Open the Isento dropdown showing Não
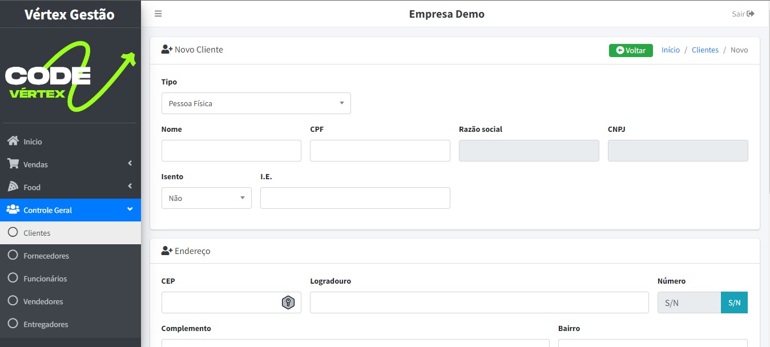 (206, 198)
